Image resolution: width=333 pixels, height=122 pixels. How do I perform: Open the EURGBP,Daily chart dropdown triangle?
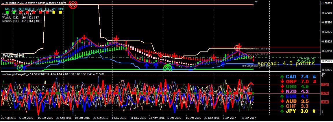tap(3, 3)
